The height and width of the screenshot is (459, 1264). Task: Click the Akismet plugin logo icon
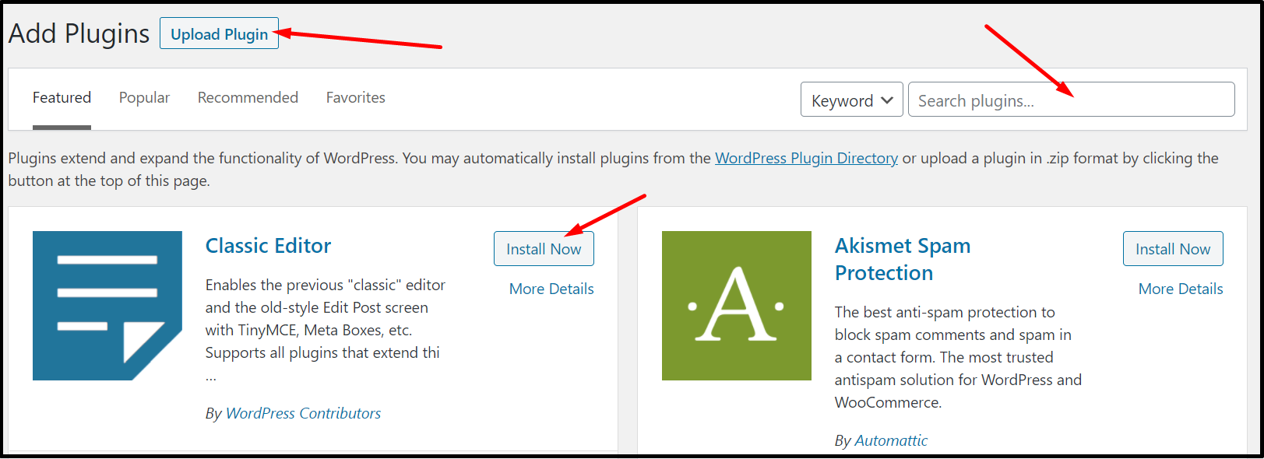(x=736, y=305)
